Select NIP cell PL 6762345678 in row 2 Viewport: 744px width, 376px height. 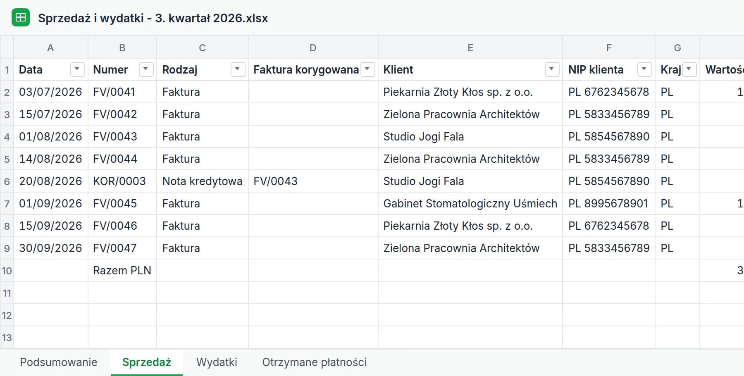click(609, 92)
